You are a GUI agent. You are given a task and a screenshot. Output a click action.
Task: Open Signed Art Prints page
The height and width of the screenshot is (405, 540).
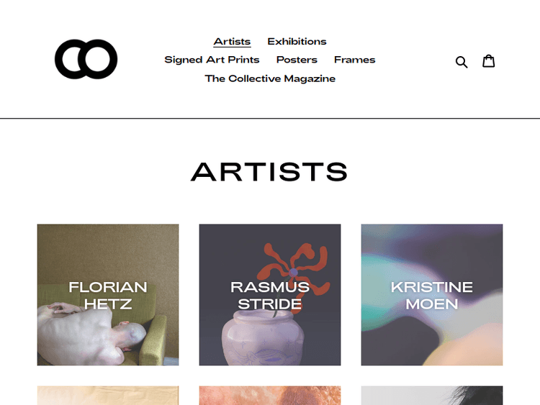tap(212, 60)
